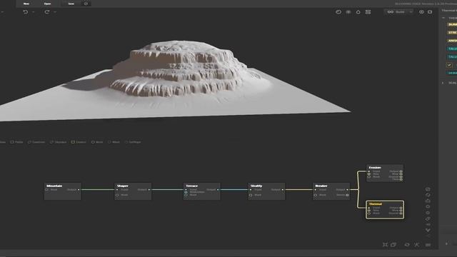The width and height of the screenshot is (457, 257).
Task: Select the Shaper node
Action: coord(133,191)
